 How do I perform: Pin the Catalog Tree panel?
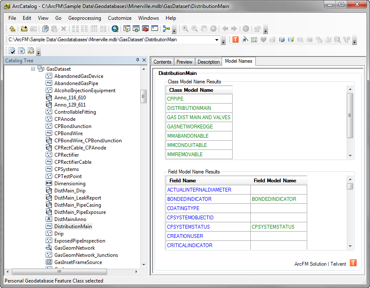137,60
